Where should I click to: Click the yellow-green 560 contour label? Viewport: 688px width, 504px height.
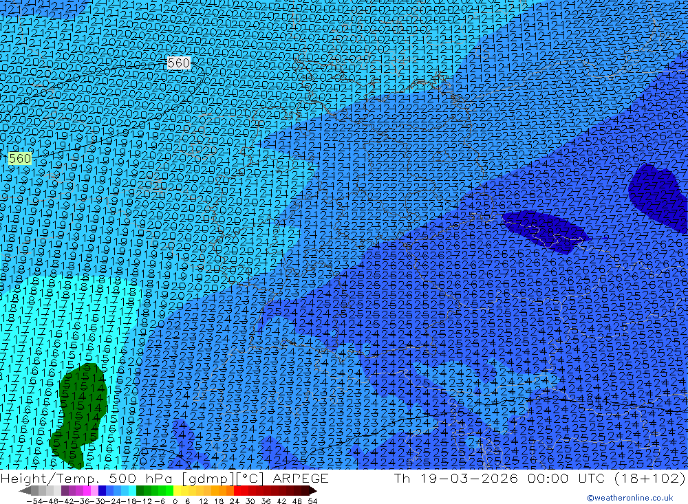tap(20, 158)
